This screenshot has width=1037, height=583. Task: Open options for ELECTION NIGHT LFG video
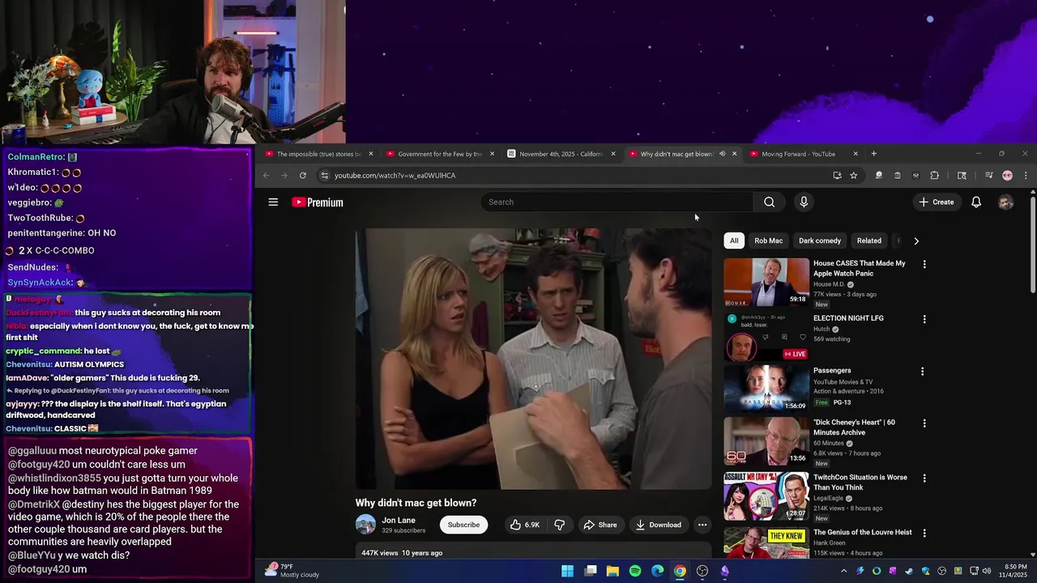click(924, 319)
